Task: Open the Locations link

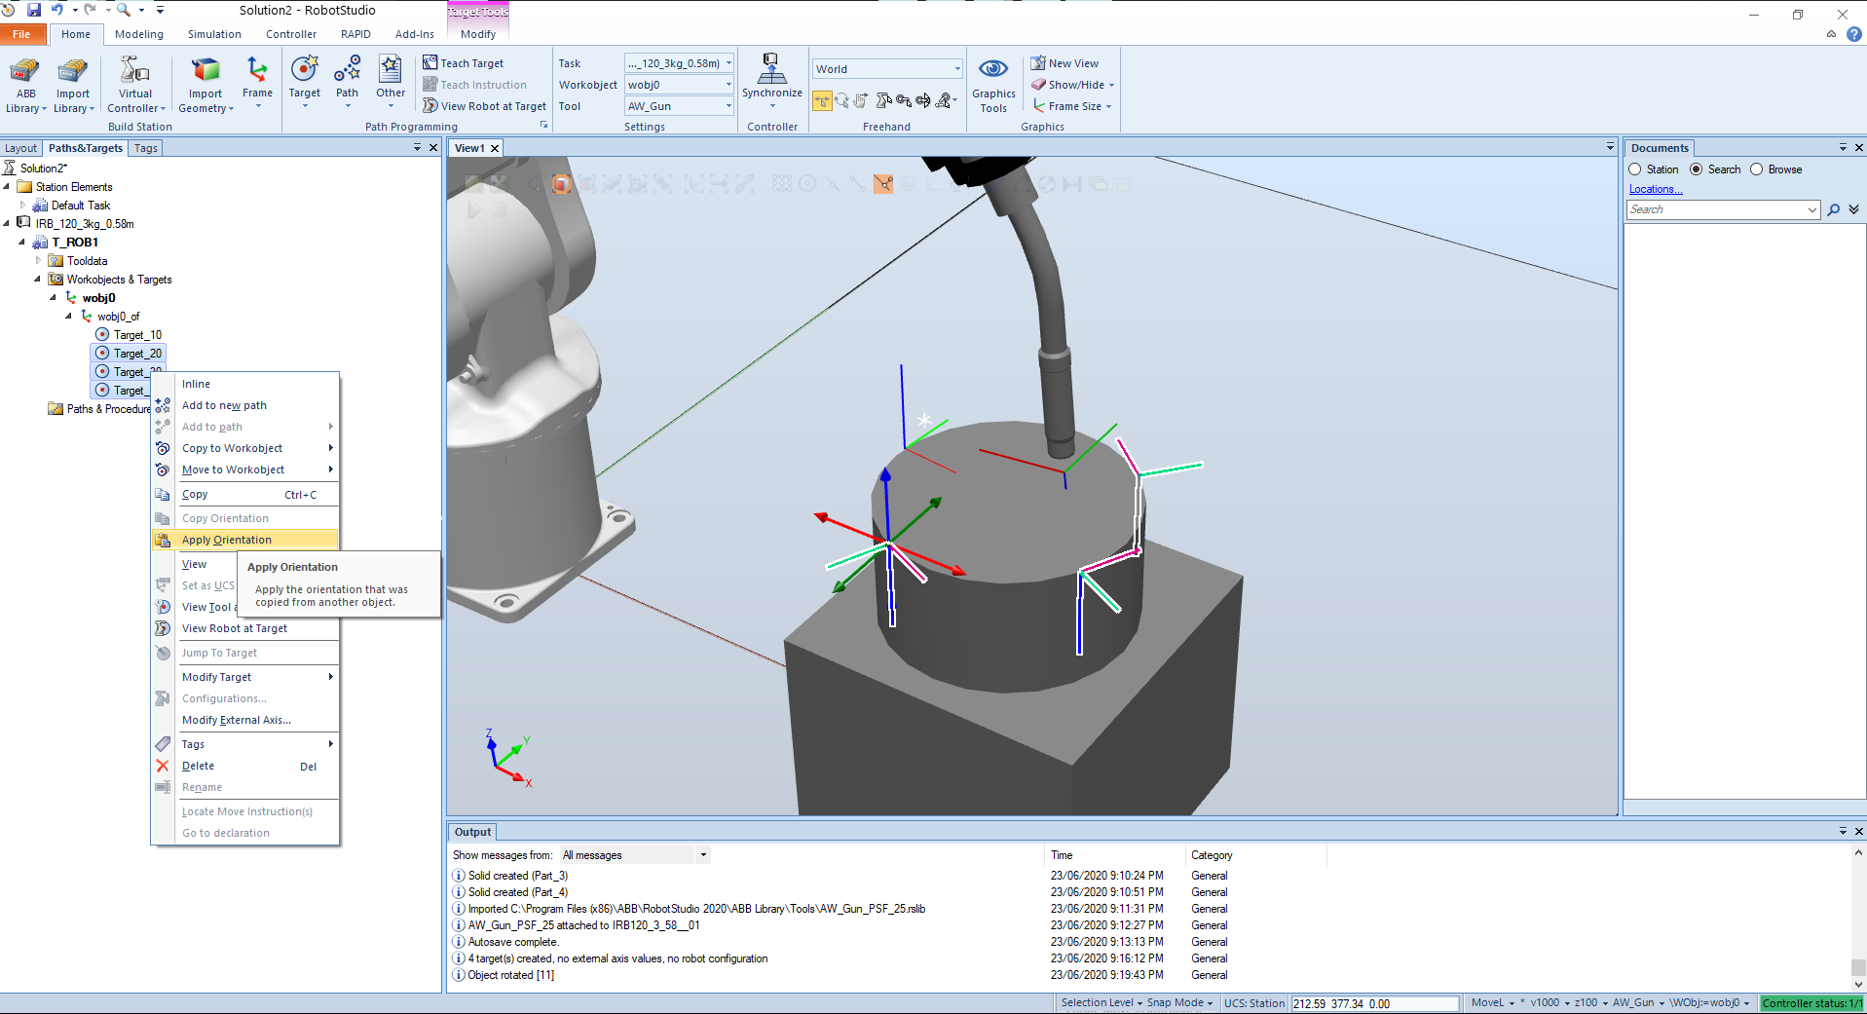Action: 1655,189
